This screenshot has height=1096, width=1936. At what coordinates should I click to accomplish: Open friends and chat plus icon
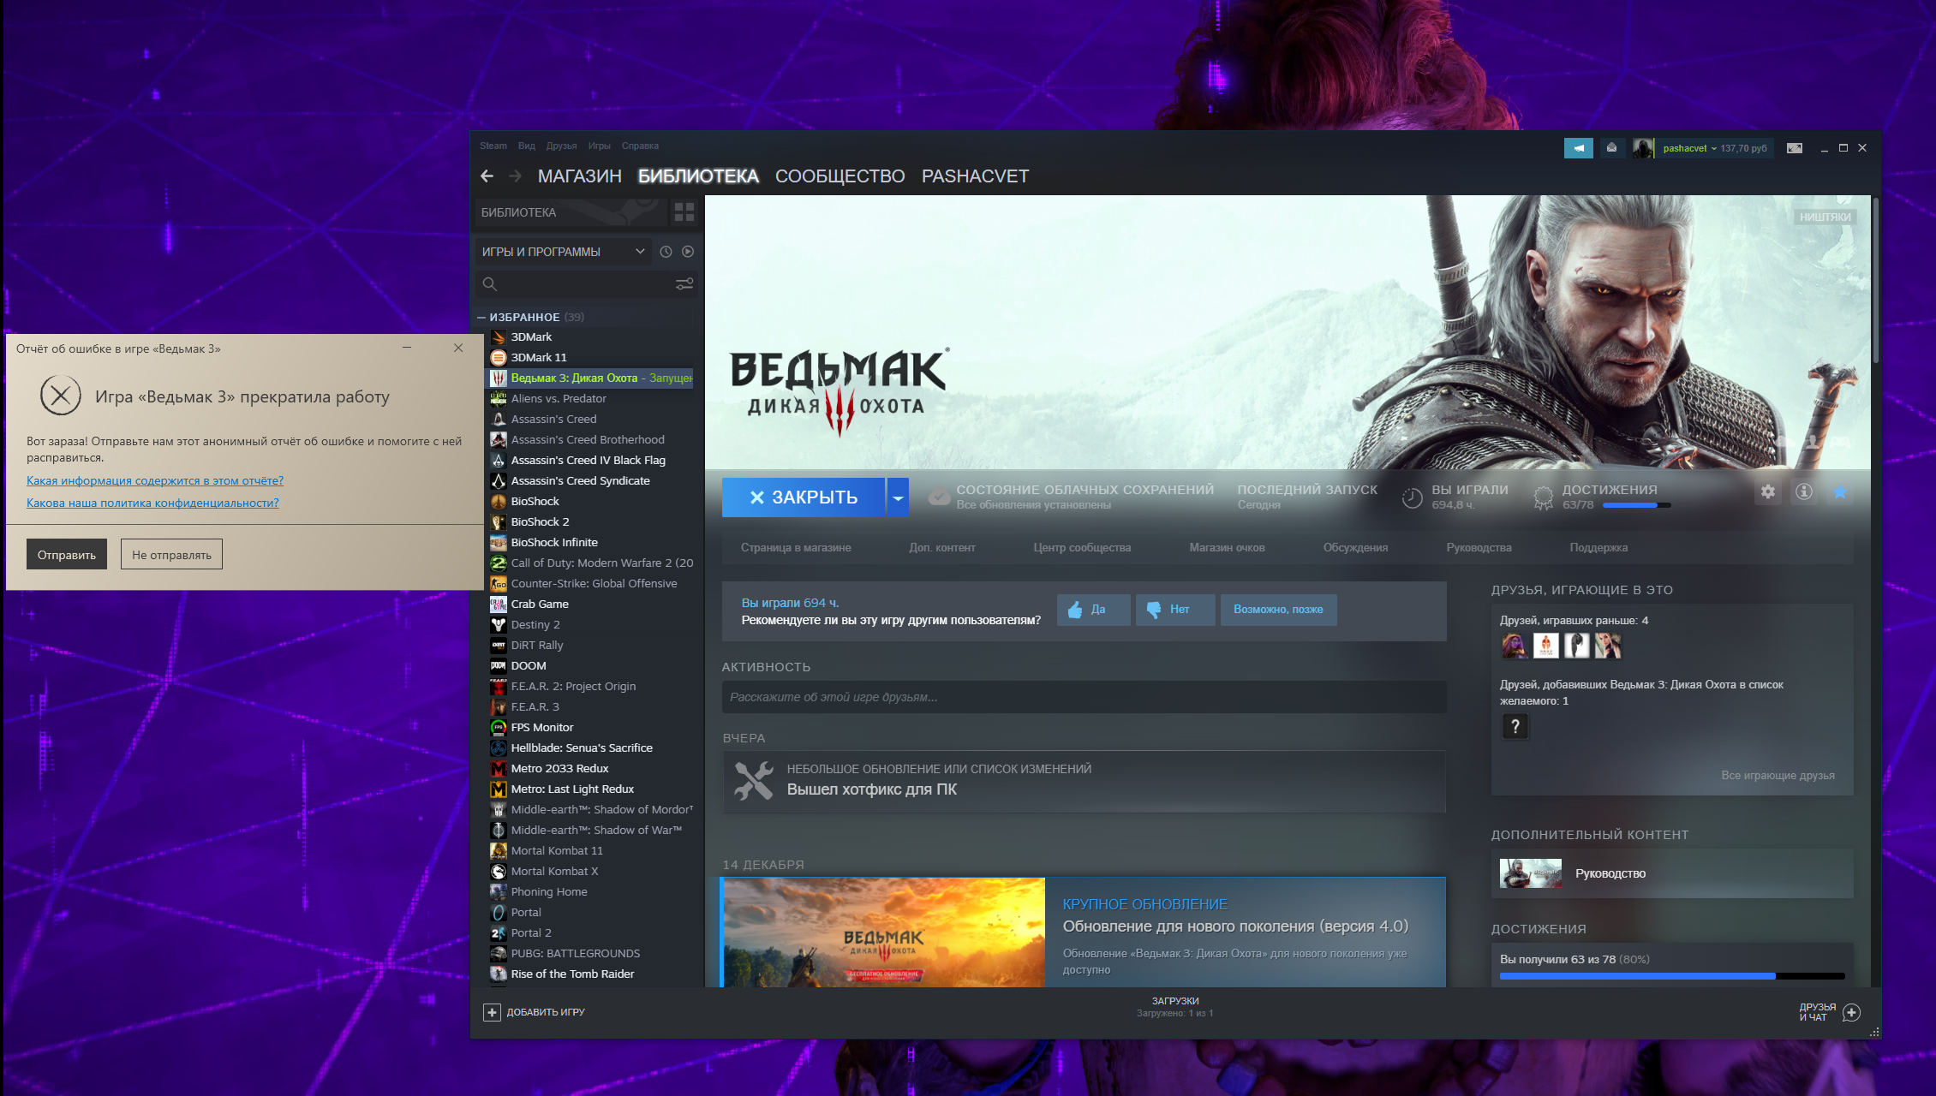coord(1851,1013)
